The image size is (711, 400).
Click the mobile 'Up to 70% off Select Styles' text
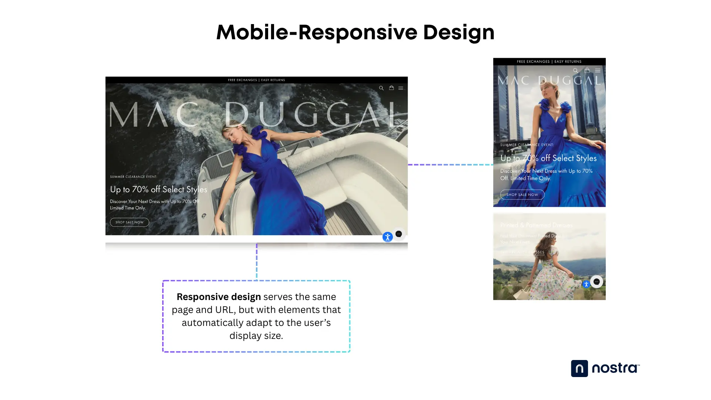pyautogui.click(x=548, y=158)
